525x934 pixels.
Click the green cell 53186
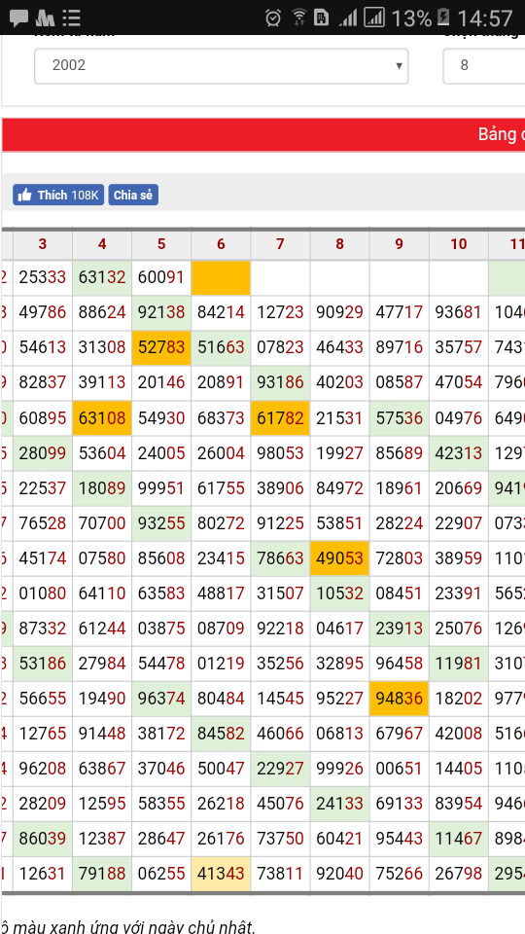pos(42,663)
